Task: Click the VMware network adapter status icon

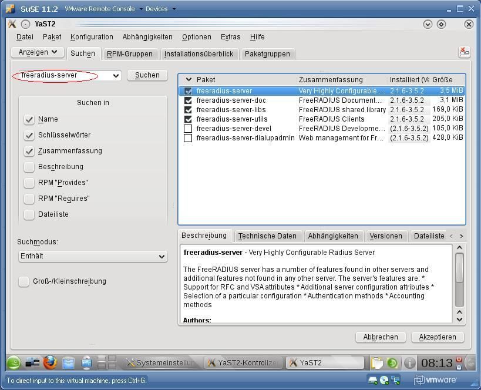Action: [395, 381]
